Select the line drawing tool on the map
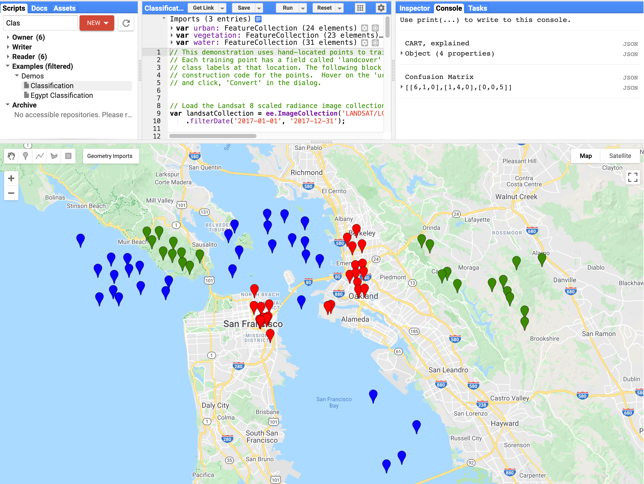 [40, 156]
